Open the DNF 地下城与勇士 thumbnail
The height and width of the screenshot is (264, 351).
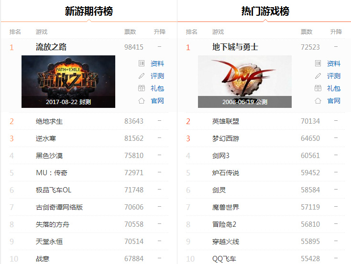pyautogui.click(x=245, y=82)
